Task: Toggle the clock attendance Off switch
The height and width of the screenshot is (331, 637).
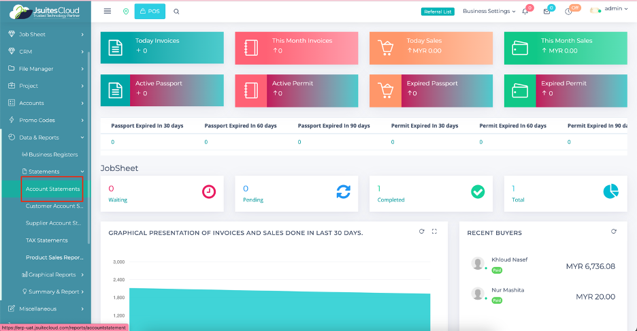Action: [x=569, y=12]
